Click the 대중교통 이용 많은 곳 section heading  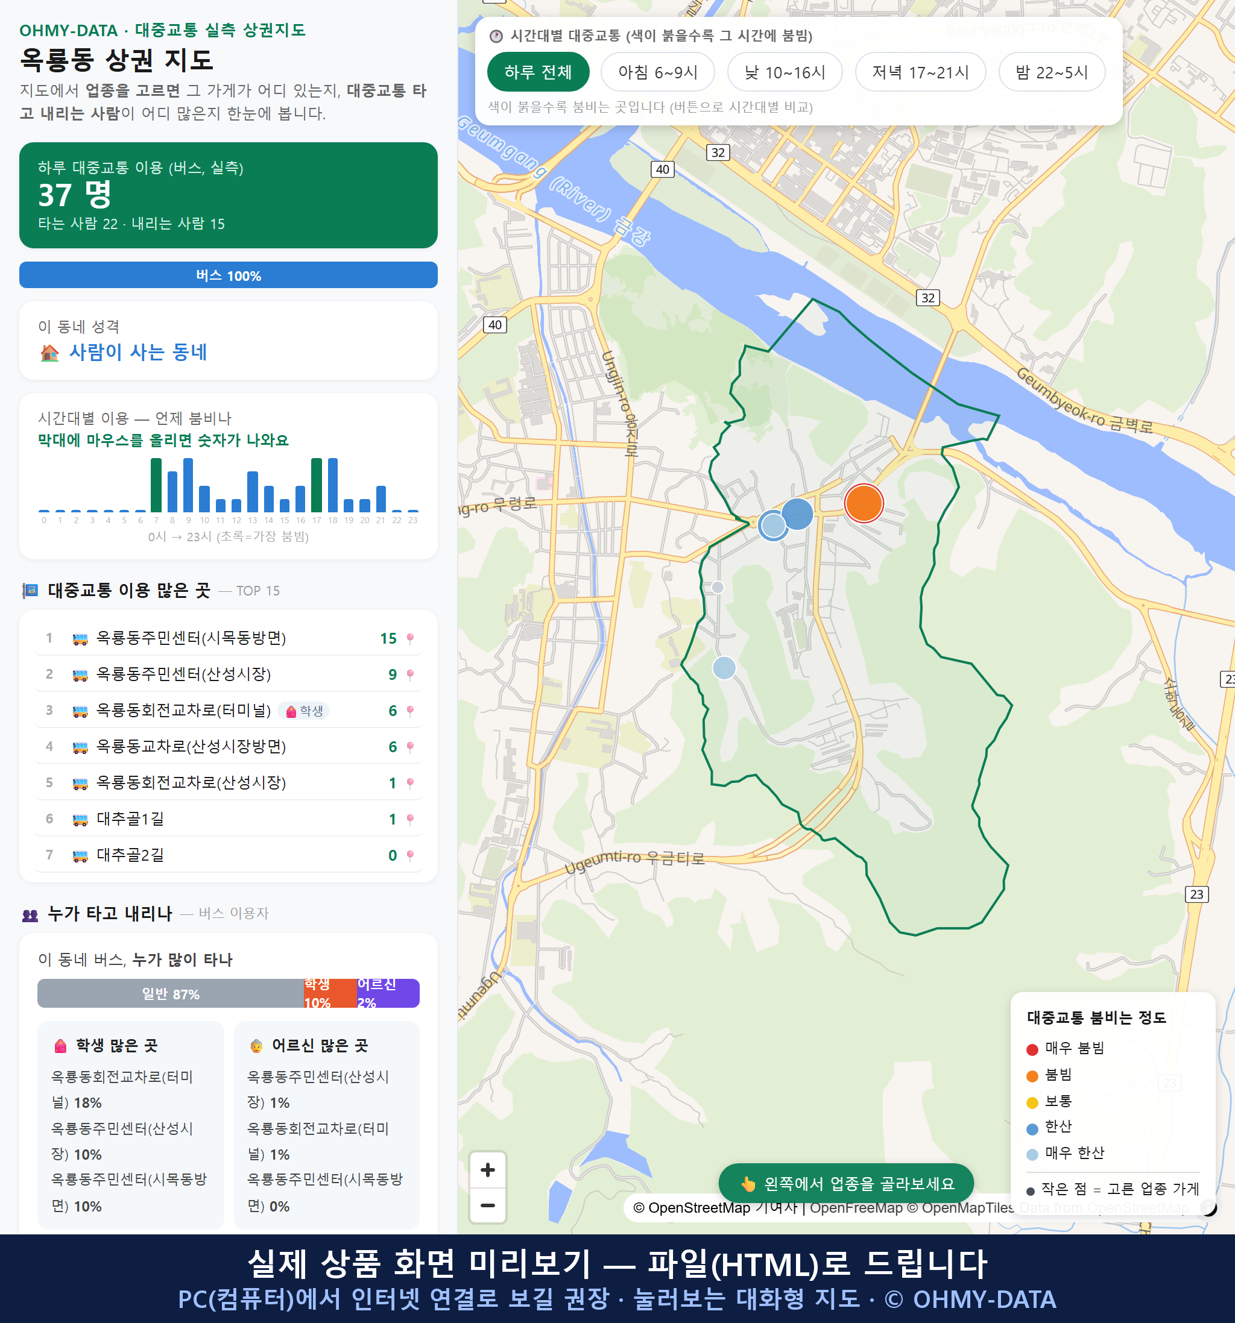(x=129, y=590)
